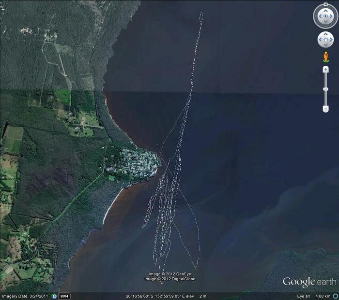Tilt view up with Look joystick

click(x=325, y=11)
